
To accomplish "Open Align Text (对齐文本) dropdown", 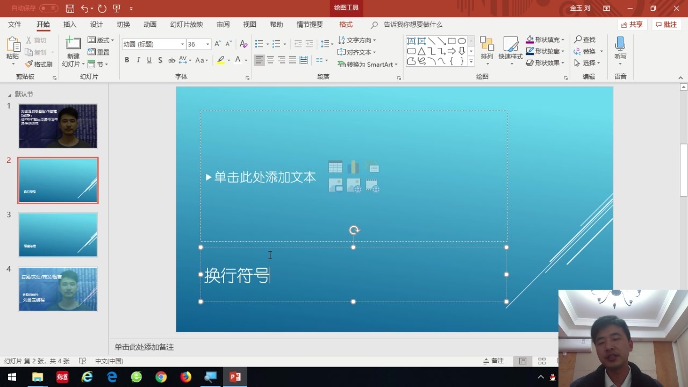I will click(x=357, y=52).
